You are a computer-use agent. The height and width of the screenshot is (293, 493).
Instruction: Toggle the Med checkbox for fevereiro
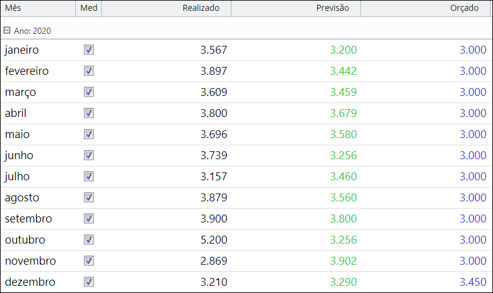pyautogui.click(x=89, y=71)
